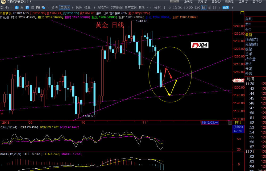Select the 15 minute chart period
The image size is (266, 171).
click(175, 7)
